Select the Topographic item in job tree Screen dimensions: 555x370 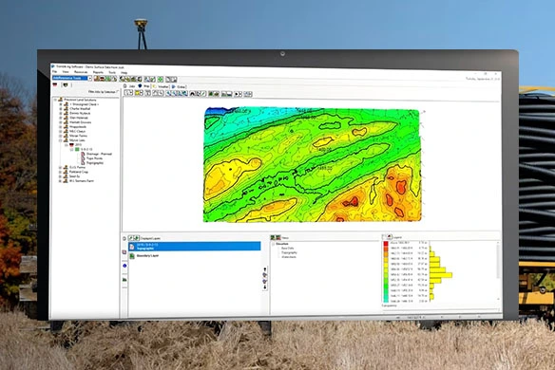(x=95, y=163)
